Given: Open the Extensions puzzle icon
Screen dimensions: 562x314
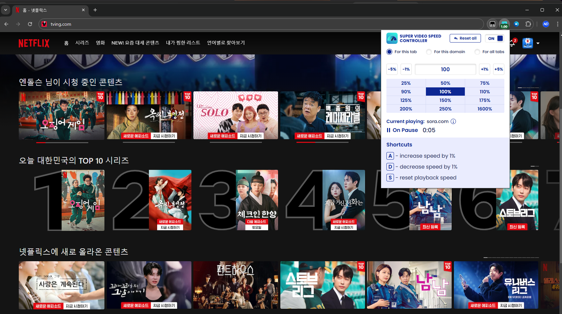Looking at the screenshot, I should tap(528, 24).
